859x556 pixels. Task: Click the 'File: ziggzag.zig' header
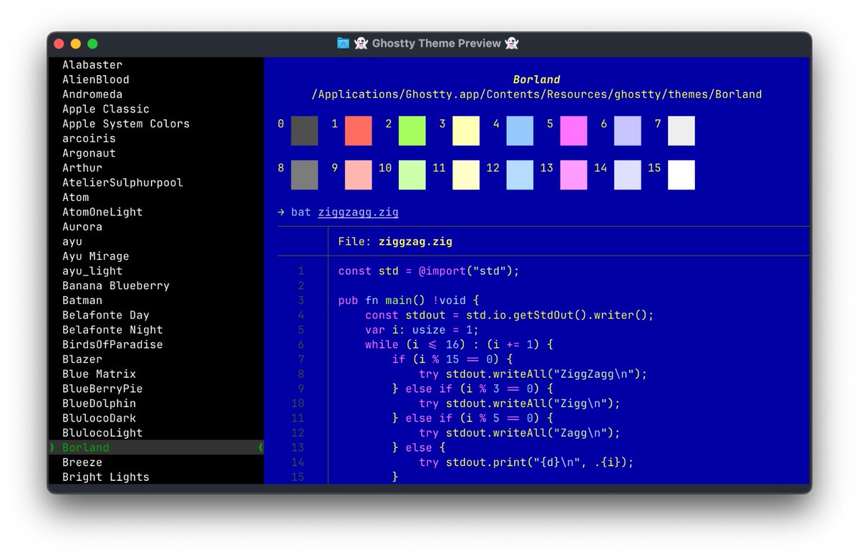point(395,242)
